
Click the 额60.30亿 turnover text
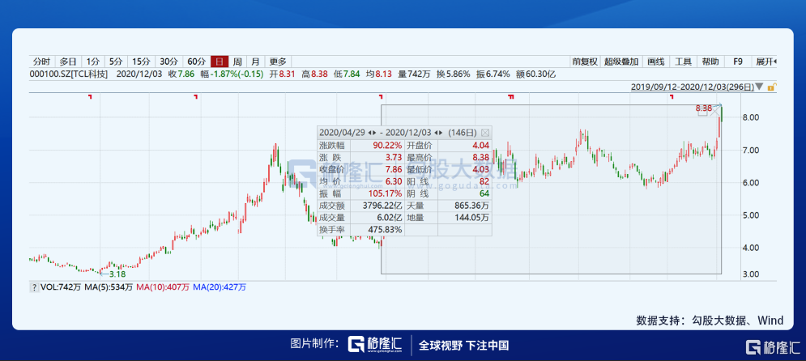tap(535, 74)
